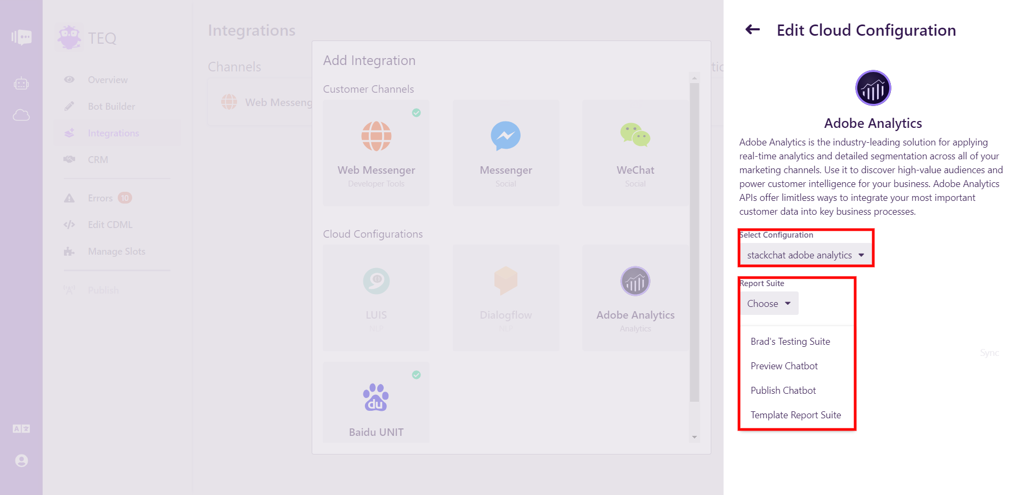Open Integrations in the sidebar
Viewport: 1023px width, 495px height.
pyautogui.click(x=117, y=133)
